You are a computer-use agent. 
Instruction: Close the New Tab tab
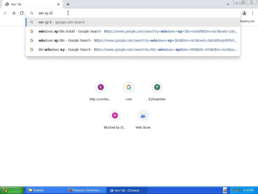pyautogui.click(x=58, y=4)
